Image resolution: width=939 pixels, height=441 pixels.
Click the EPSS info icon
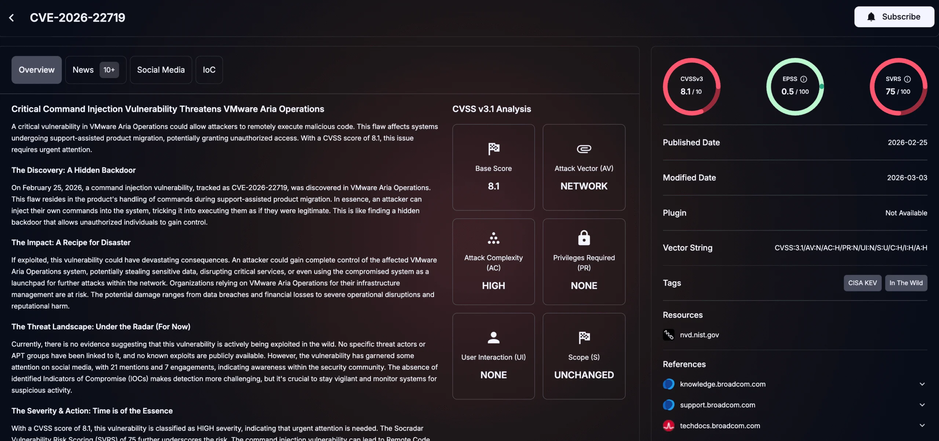tap(803, 79)
